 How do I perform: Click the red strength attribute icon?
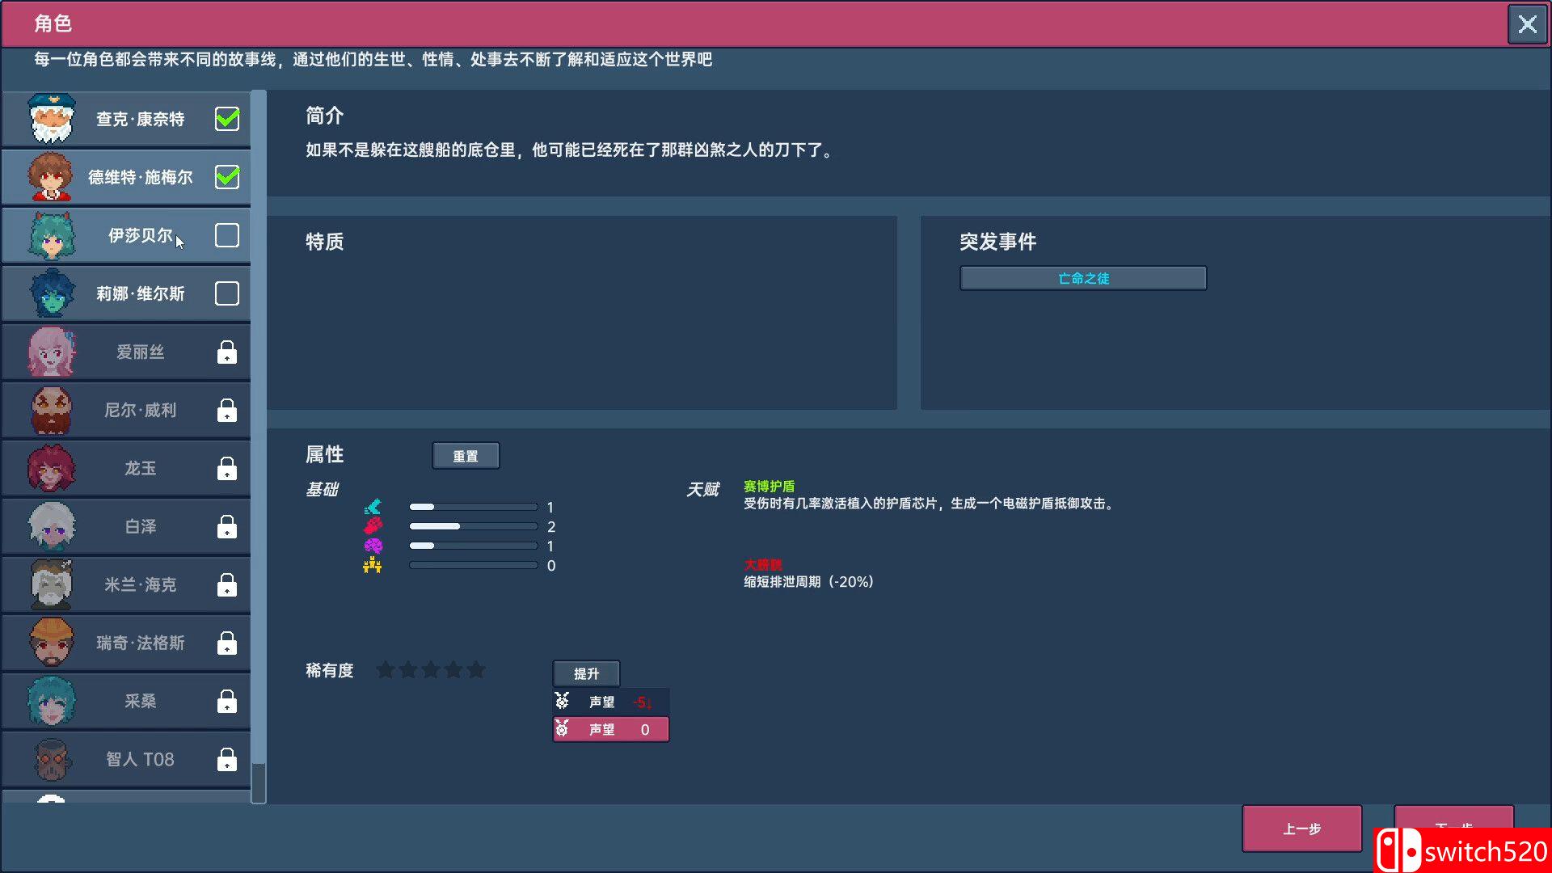tap(373, 525)
